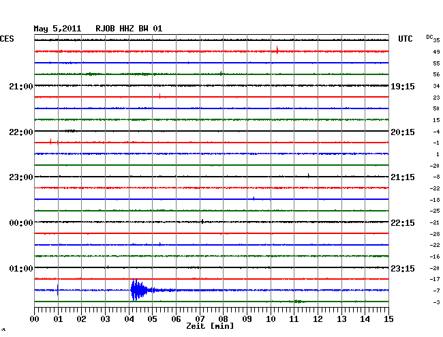Click minute-axis tick label "10"

[x=271, y=319]
